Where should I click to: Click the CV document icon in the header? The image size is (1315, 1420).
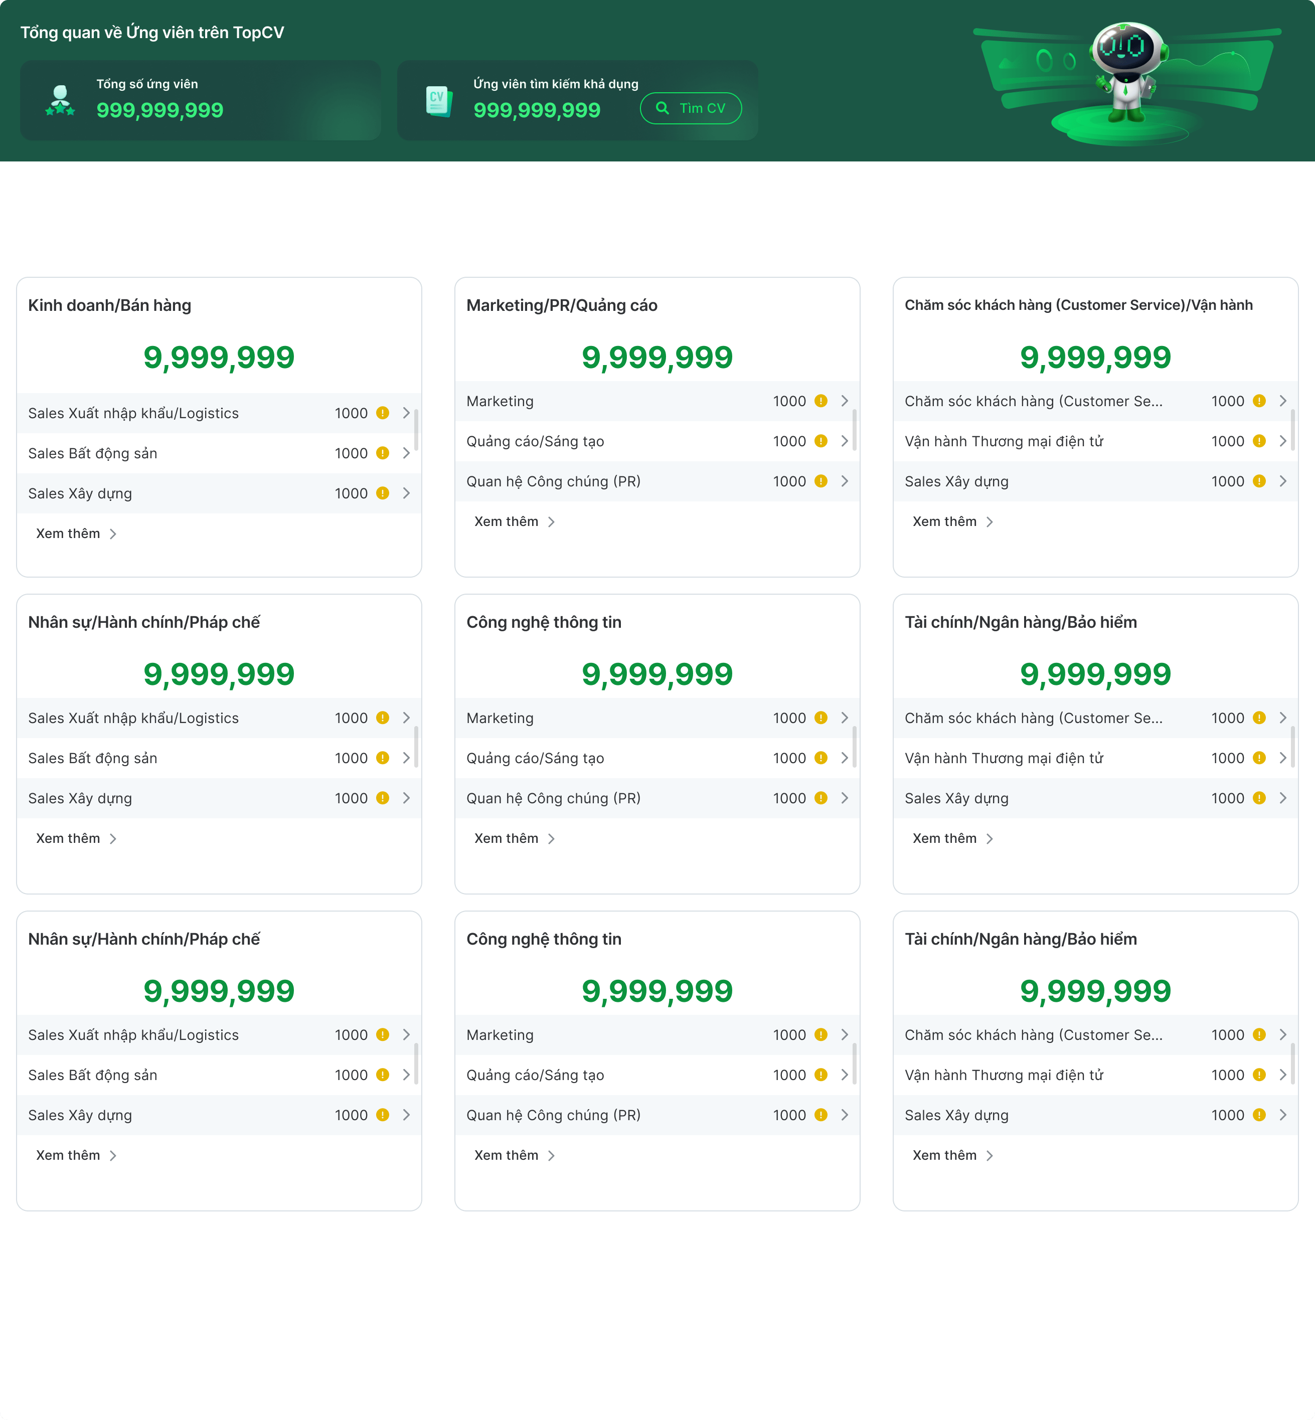click(x=438, y=101)
